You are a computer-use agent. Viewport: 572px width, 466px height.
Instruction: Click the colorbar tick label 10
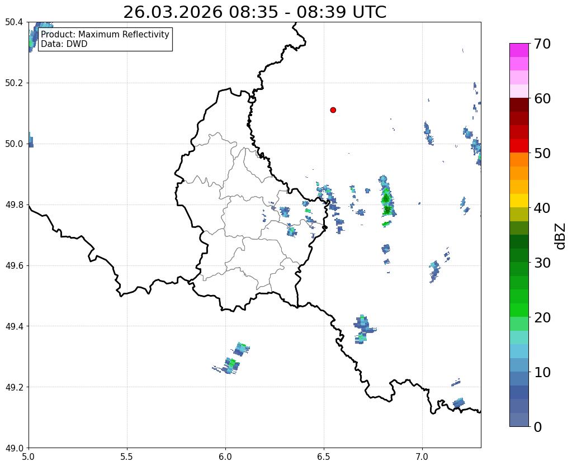(542, 372)
